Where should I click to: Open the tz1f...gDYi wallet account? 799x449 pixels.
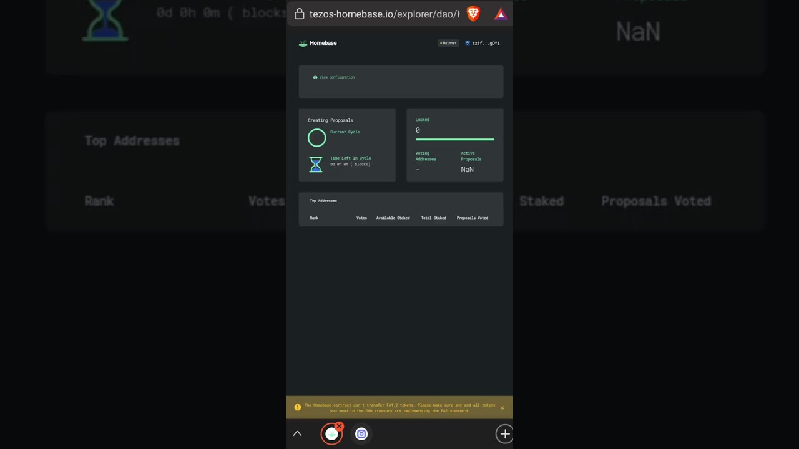tap(483, 43)
